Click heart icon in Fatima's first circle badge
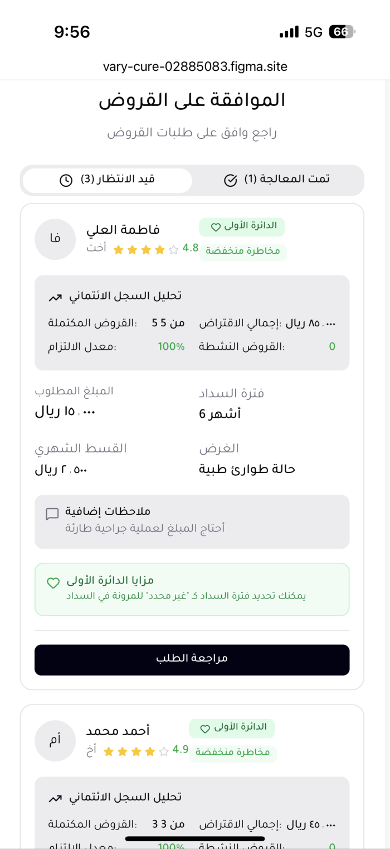This screenshot has width=390, height=849. coord(216,227)
